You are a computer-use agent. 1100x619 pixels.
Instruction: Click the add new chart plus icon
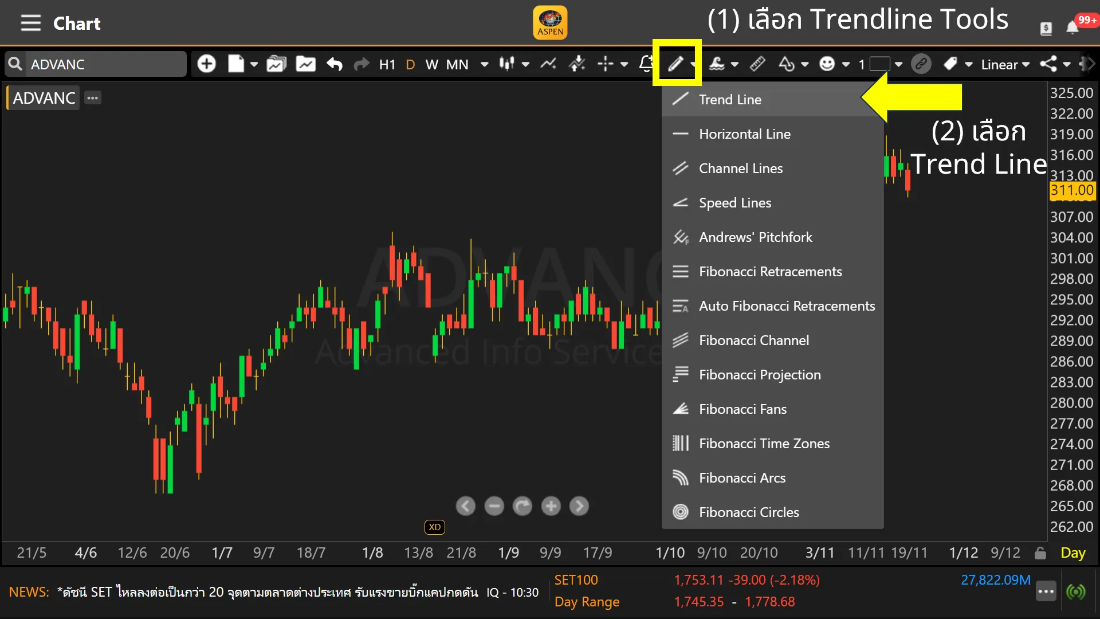206,64
